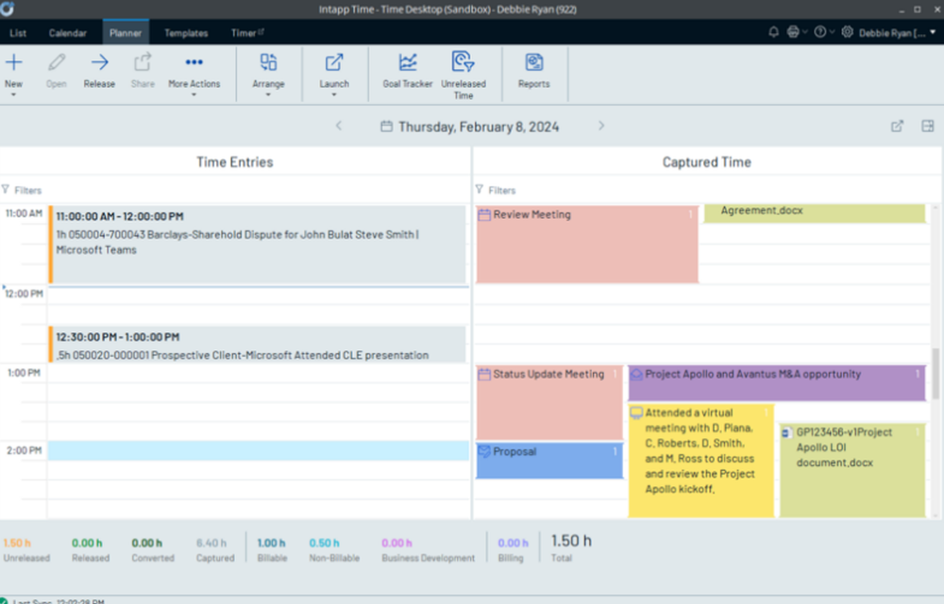Click the Share icon in toolbar

coord(143,62)
